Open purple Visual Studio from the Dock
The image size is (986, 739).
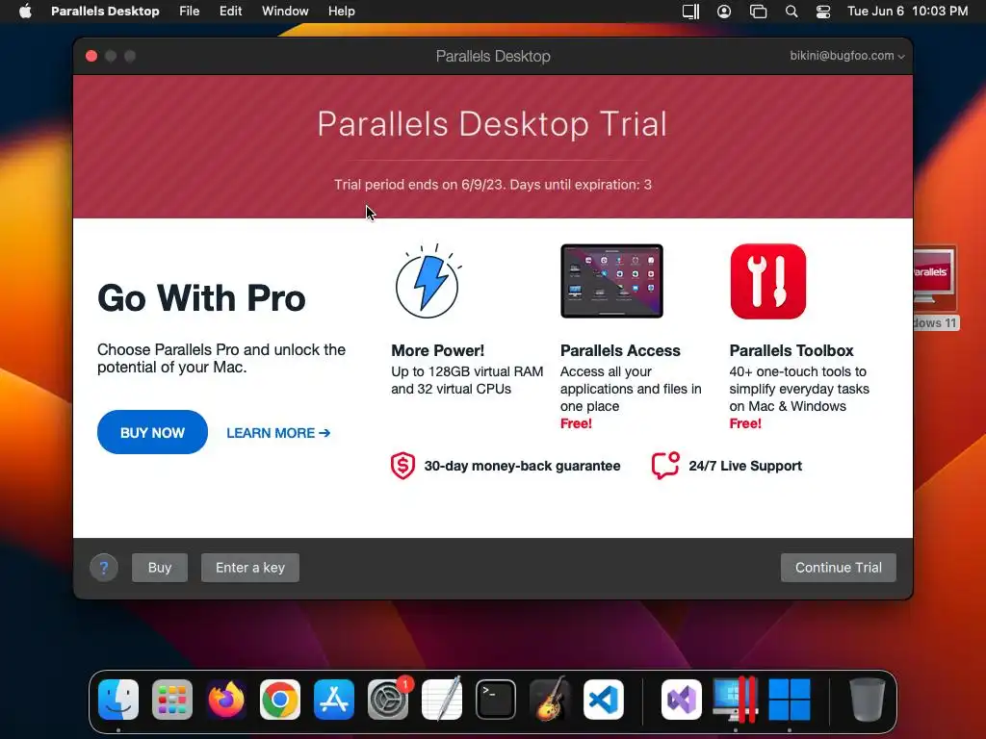(682, 700)
